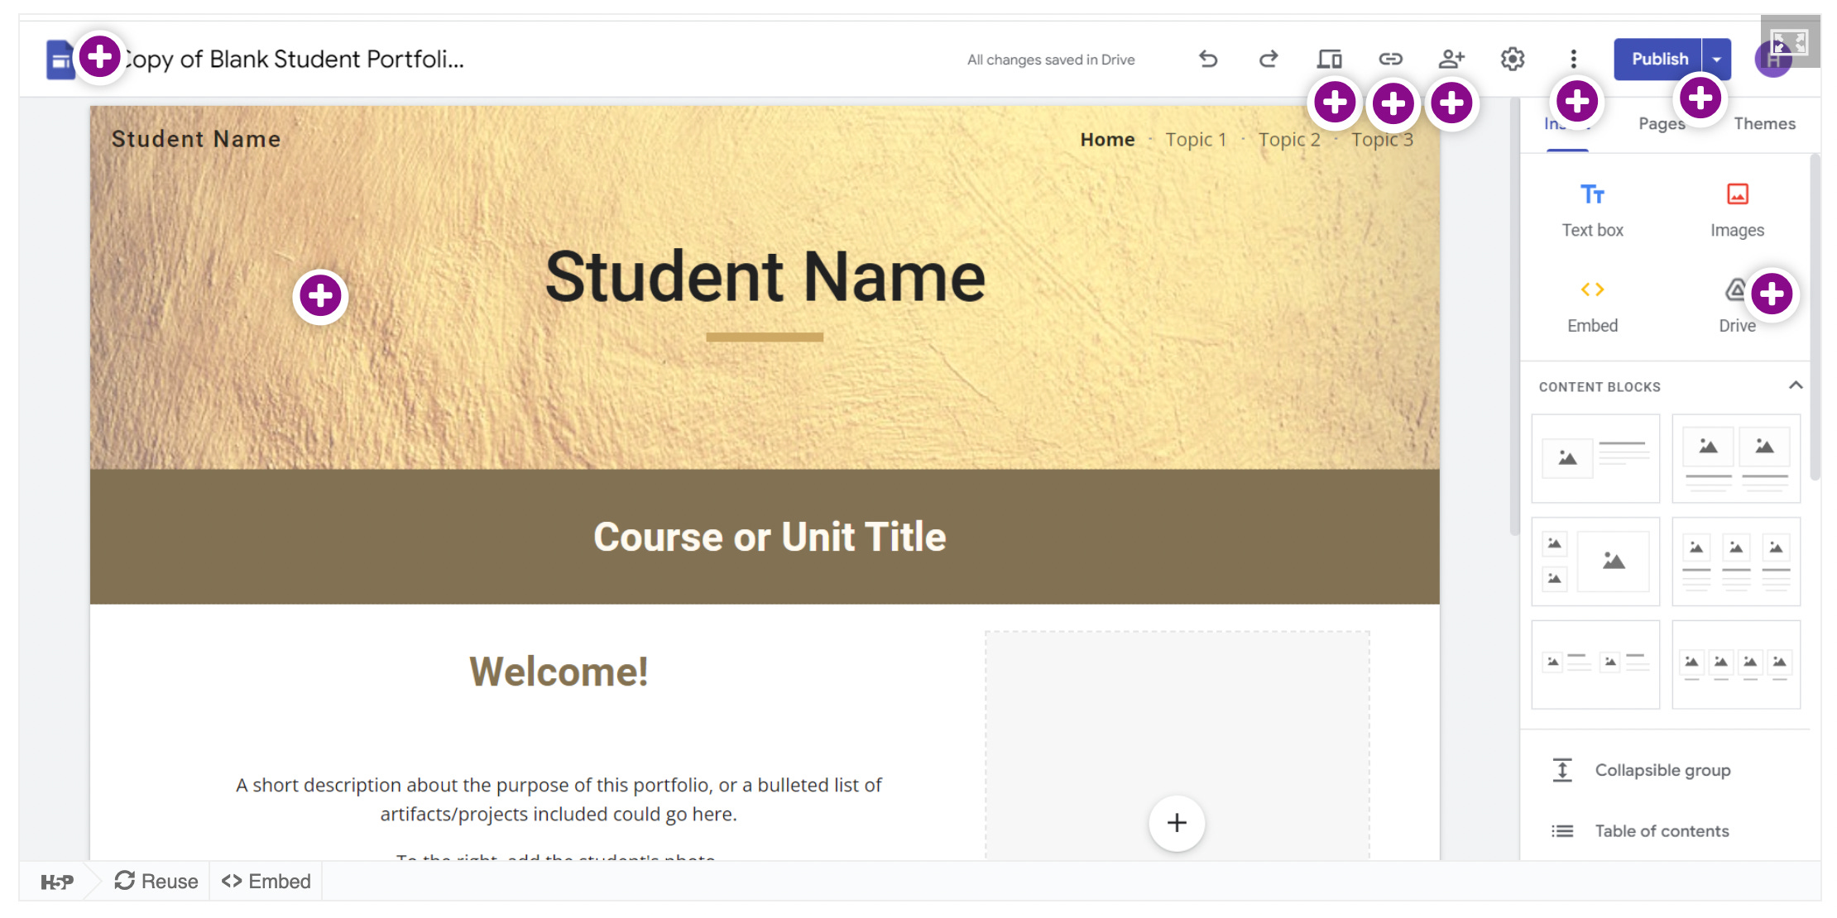This screenshot has height=918, width=1837.
Task: Toggle fullscreen icon at top right
Action: [x=1789, y=41]
